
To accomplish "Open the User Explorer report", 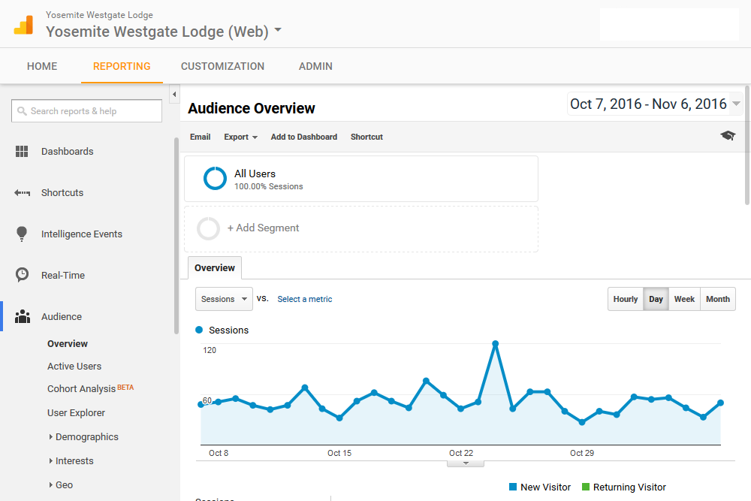I will click(76, 412).
